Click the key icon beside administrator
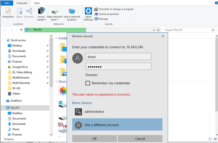Viewport: 218px width, 143px height. [x=78, y=112]
